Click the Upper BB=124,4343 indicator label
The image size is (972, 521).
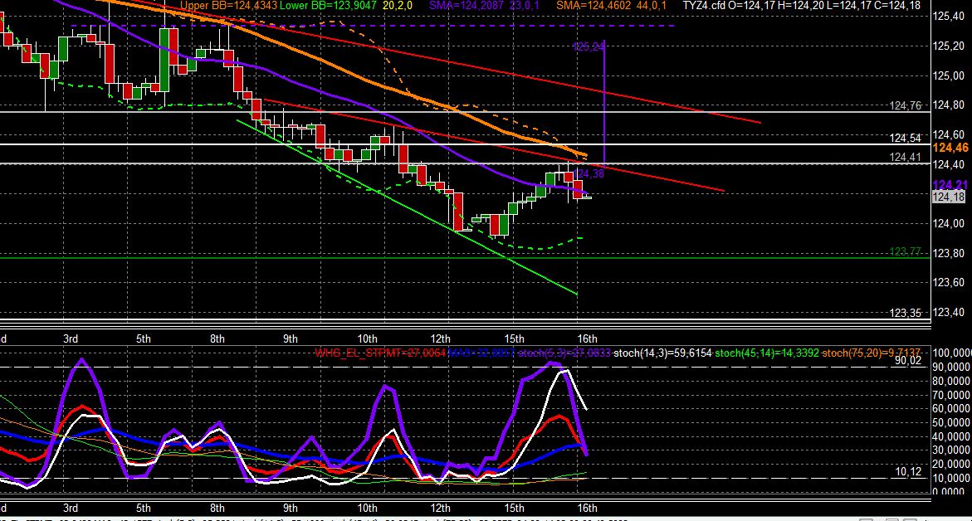(228, 6)
